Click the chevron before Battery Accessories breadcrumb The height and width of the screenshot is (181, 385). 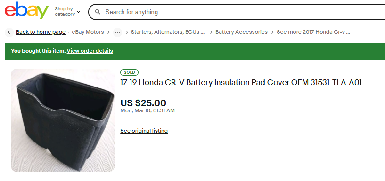coord(211,32)
